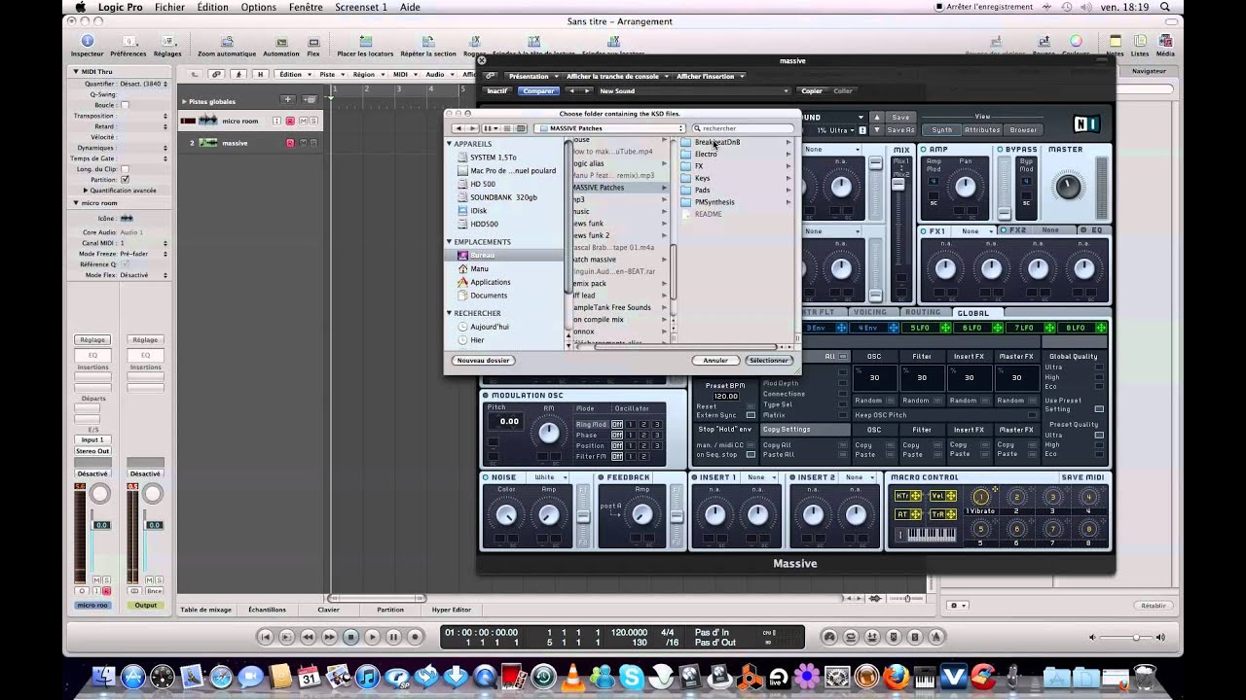Screen dimensions: 1246x700
Task: Click the NI logo in Massive
Action: 1086,123
